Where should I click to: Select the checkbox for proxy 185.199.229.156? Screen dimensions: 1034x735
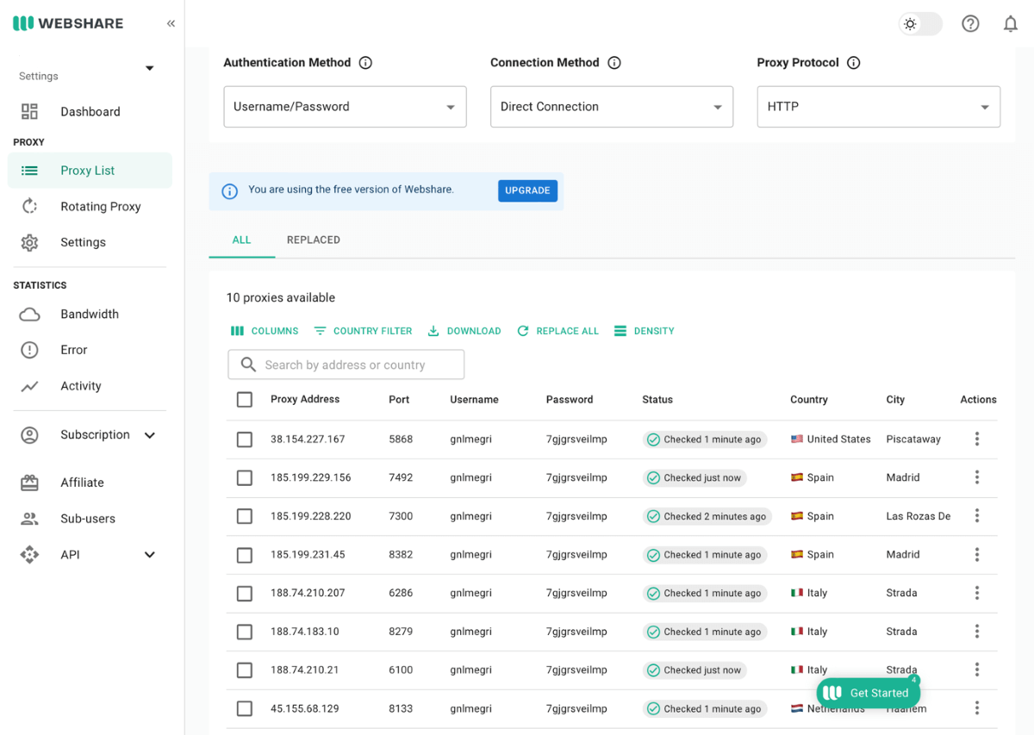point(244,477)
